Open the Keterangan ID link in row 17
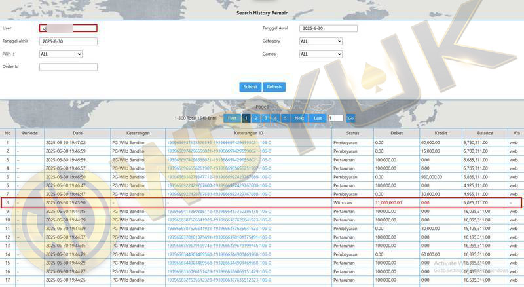 pyautogui.click(x=219, y=280)
